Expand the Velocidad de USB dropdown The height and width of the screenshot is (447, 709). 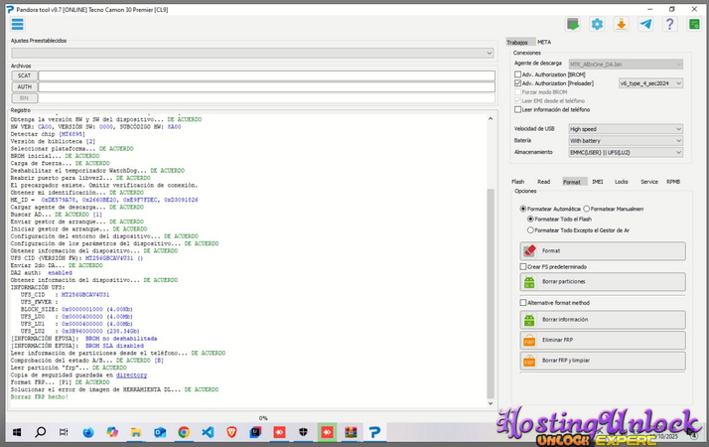[x=625, y=129]
